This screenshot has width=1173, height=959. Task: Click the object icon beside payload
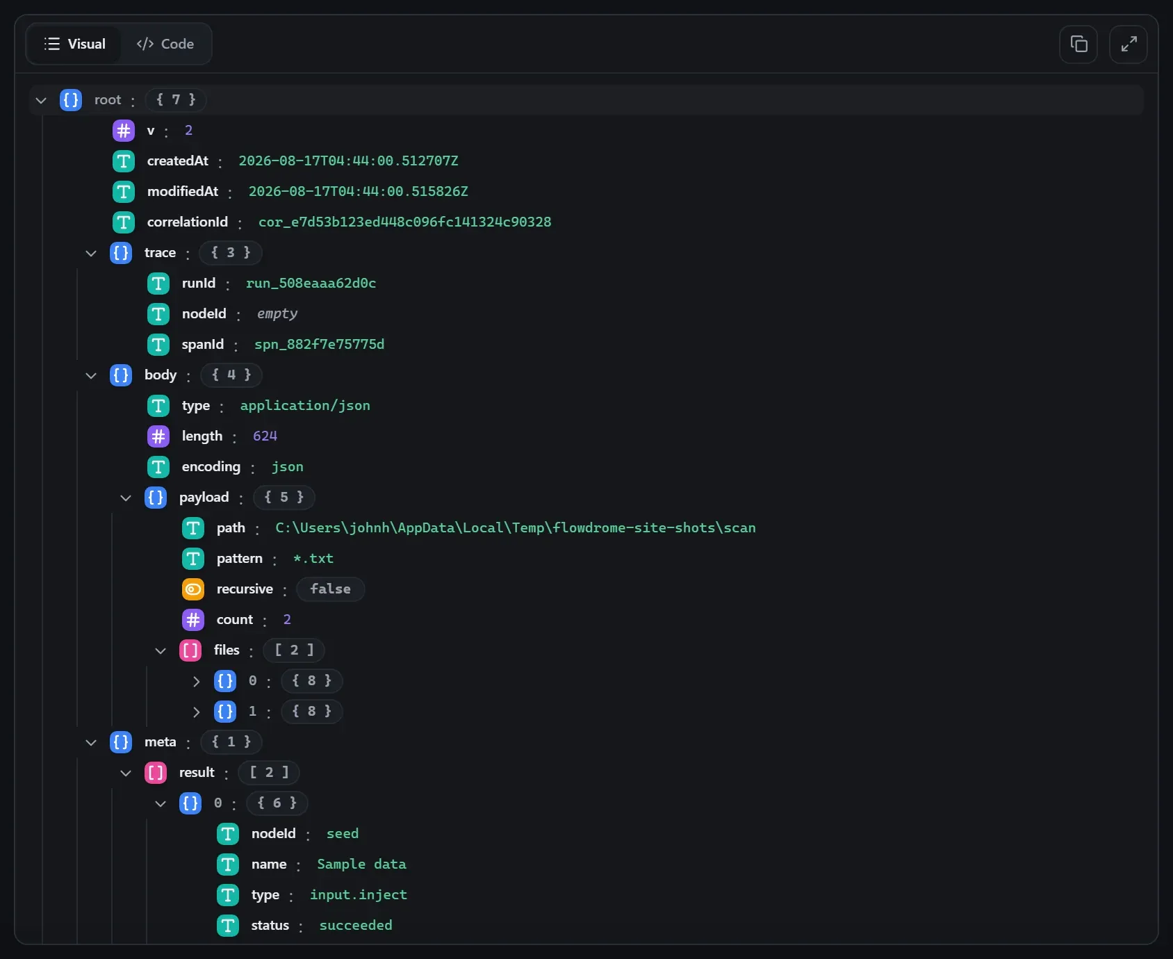coord(156,498)
